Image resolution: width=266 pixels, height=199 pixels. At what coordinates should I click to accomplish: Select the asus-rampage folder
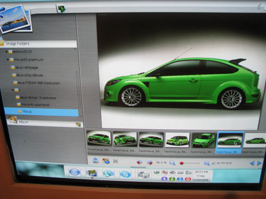point(24,67)
